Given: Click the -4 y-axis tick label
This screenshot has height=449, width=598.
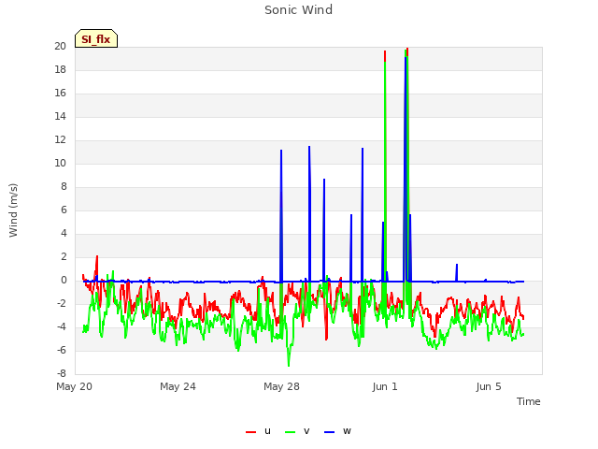Looking at the screenshot, I should tap(62, 327).
